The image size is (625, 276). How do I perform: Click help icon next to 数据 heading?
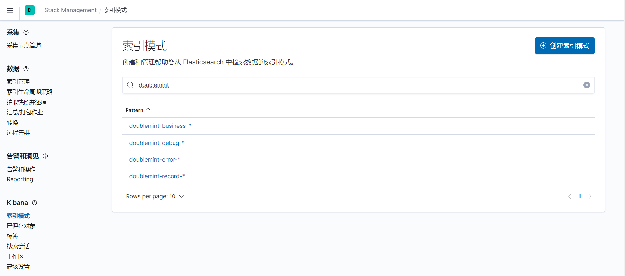click(26, 69)
